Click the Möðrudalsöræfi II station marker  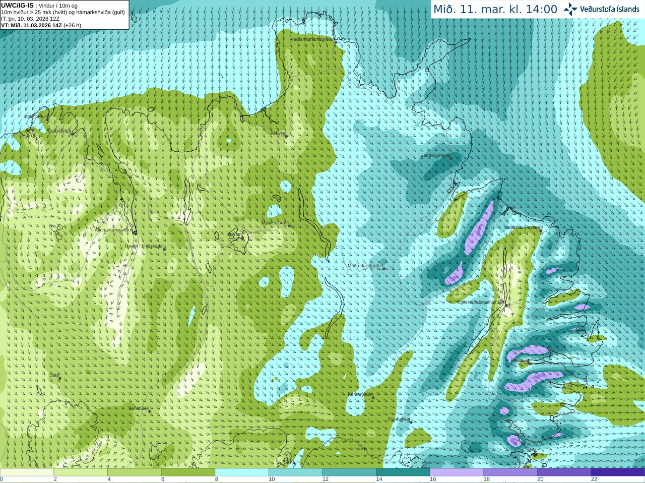[x=384, y=269]
